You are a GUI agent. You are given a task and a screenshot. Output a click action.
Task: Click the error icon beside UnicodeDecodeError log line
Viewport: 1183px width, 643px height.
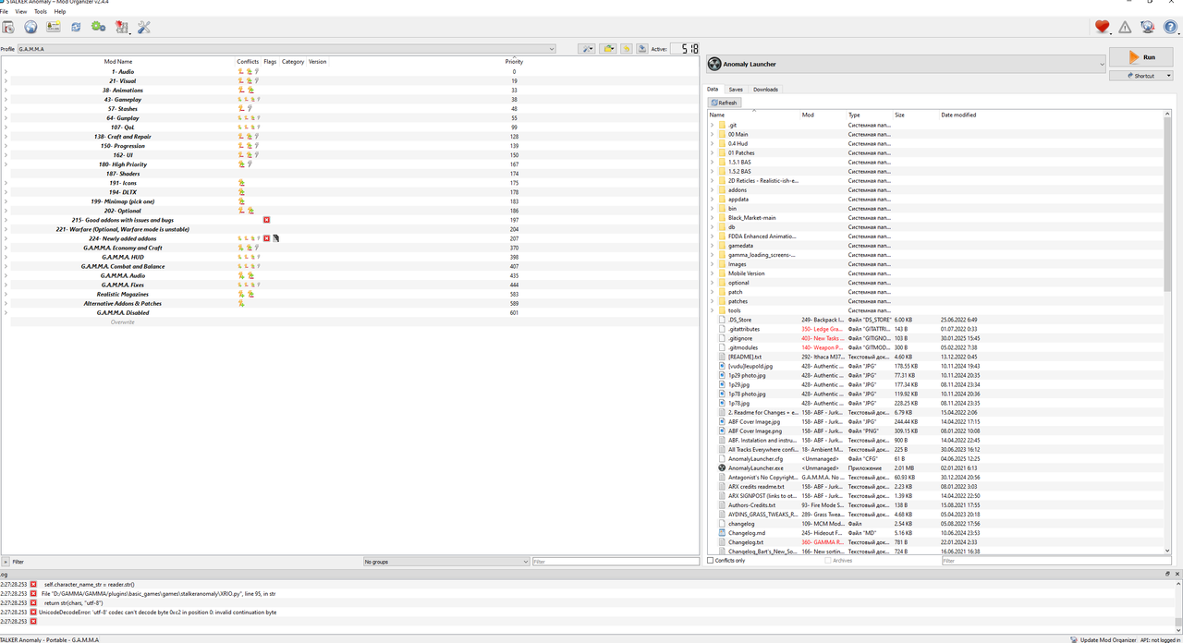click(x=33, y=612)
